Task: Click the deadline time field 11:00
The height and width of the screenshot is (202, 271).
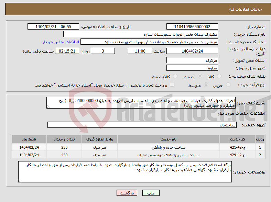Action: pos(140,51)
